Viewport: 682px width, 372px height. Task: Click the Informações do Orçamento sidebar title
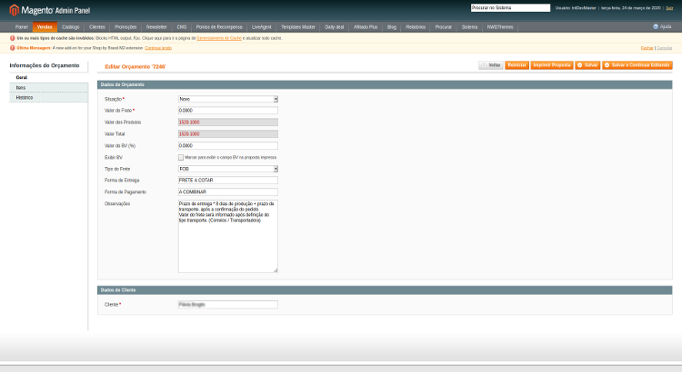click(45, 65)
